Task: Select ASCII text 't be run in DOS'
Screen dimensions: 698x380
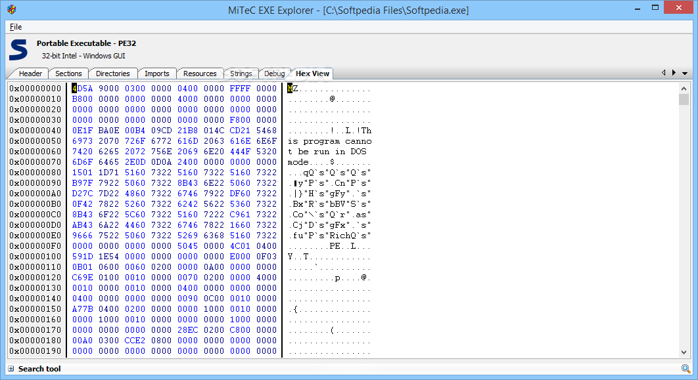Action: [327, 152]
